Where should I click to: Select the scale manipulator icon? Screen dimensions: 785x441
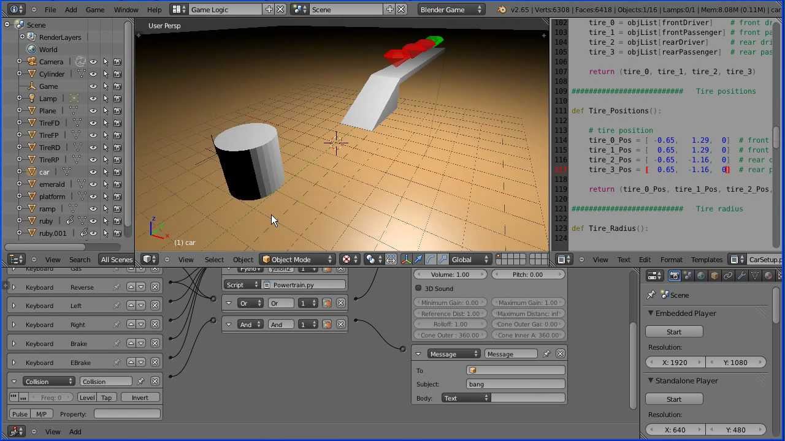click(443, 259)
